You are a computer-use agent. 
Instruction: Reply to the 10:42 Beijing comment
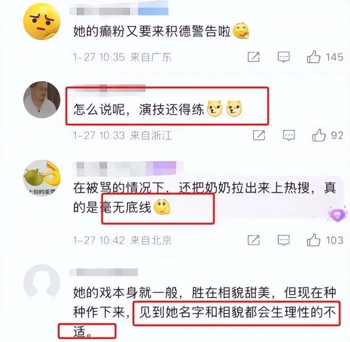click(x=284, y=240)
